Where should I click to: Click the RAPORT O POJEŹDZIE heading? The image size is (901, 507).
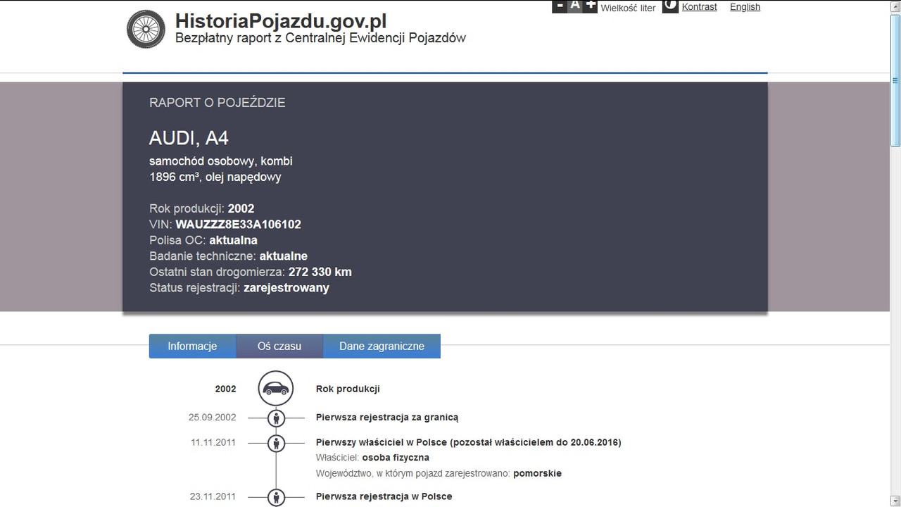click(218, 103)
